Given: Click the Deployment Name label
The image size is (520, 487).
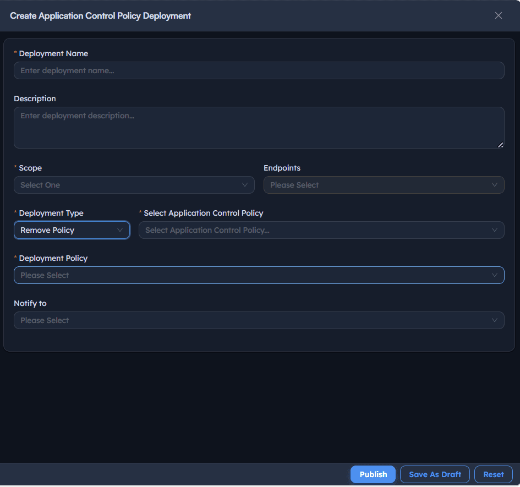Looking at the screenshot, I should 53,53.
